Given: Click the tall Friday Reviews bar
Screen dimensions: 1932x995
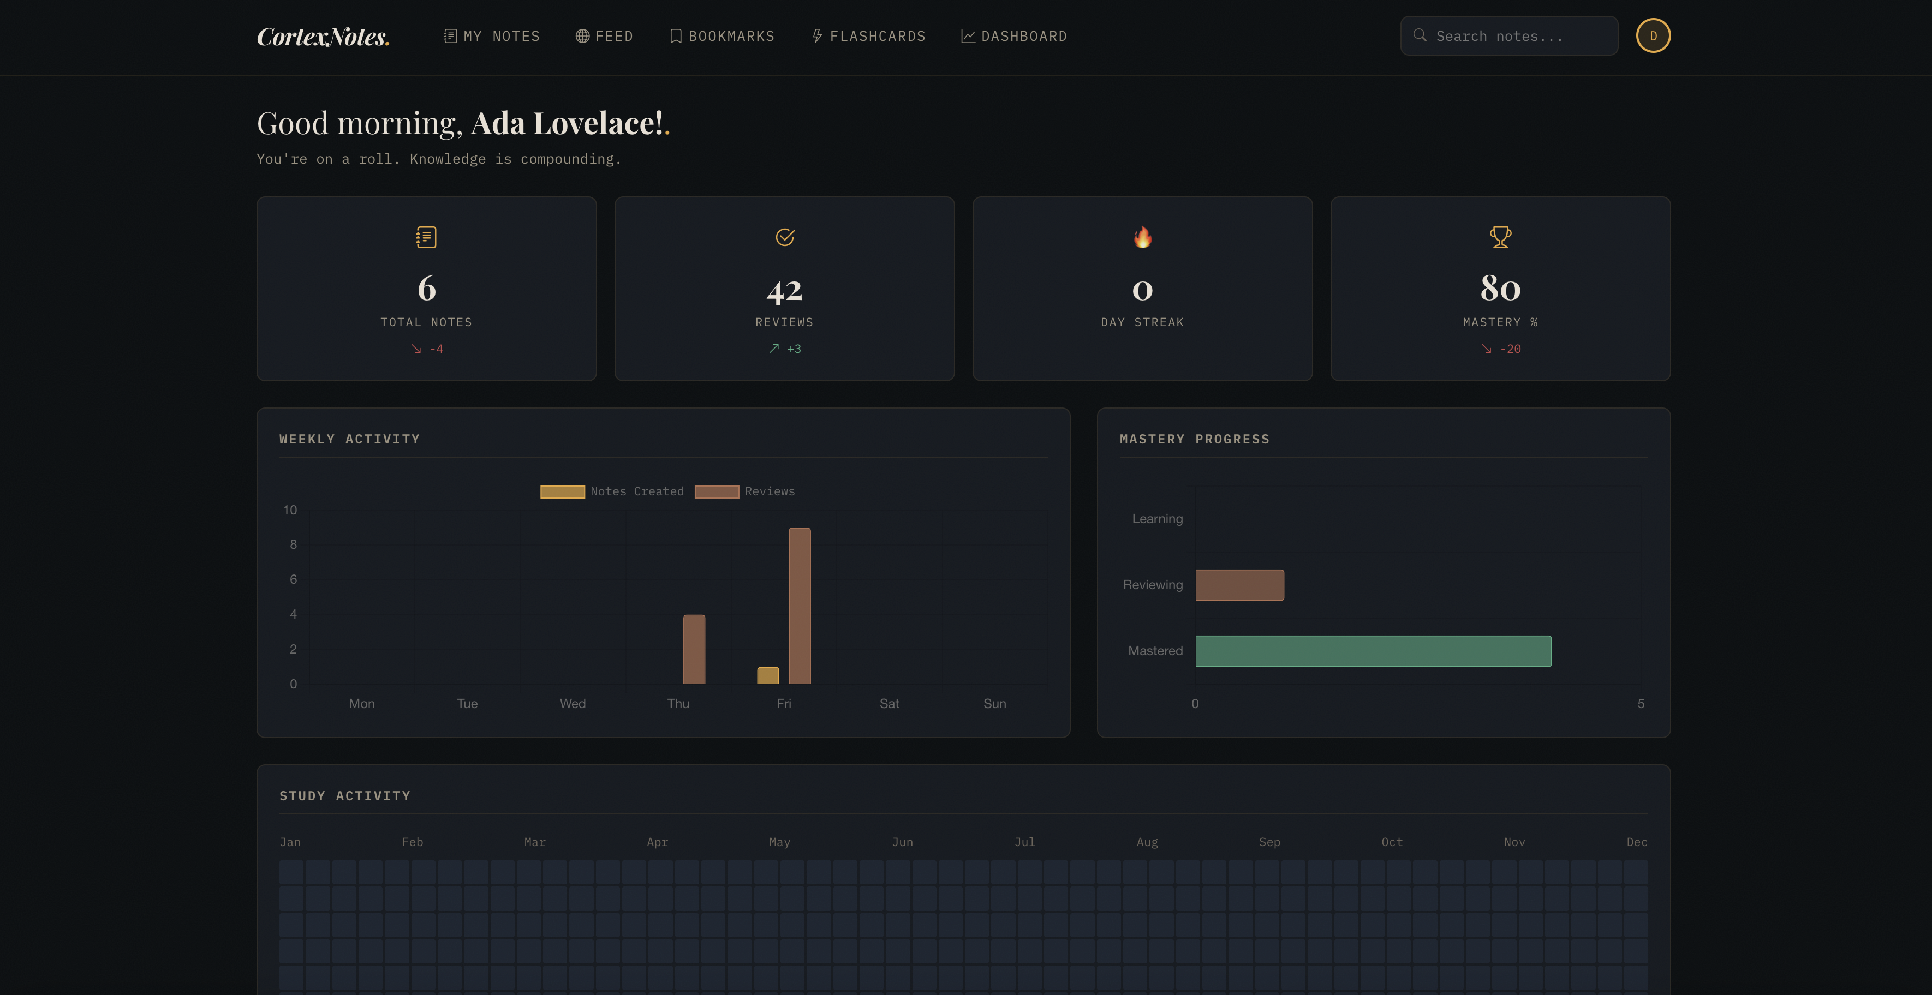Looking at the screenshot, I should 800,606.
